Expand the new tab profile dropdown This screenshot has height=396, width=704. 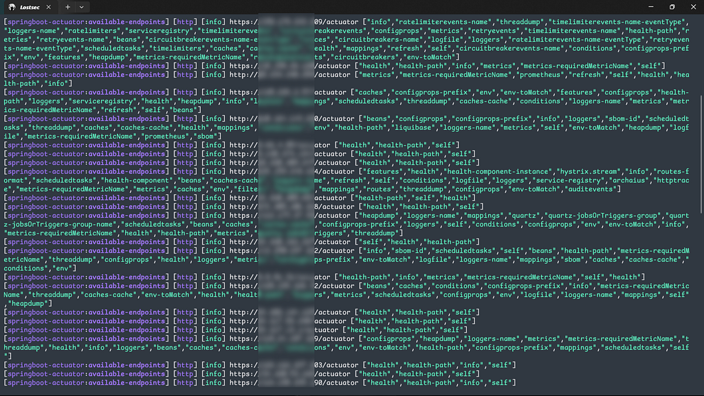[x=81, y=7]
